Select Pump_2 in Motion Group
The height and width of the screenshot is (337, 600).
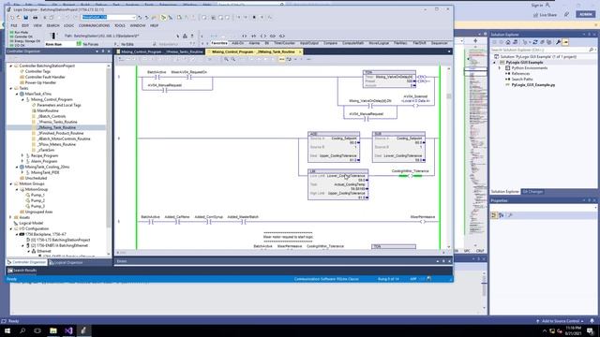click(37, 200)
